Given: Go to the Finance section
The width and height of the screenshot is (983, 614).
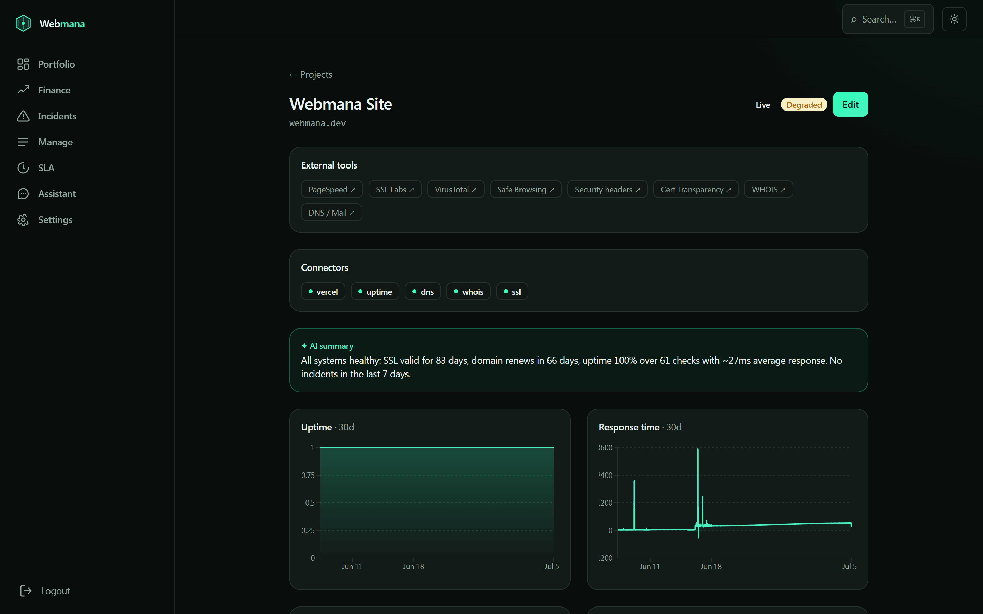Looking at the screenshot, I should pos(54,90).
